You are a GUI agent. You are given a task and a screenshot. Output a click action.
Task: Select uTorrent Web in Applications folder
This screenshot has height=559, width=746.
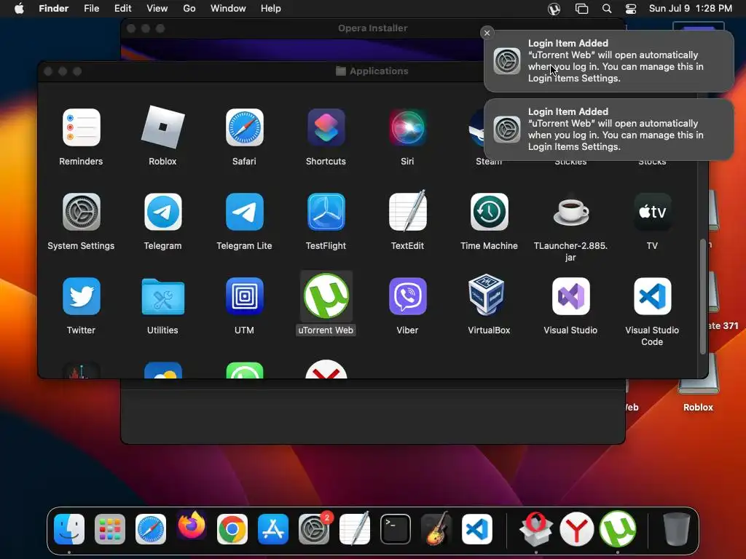326,296
